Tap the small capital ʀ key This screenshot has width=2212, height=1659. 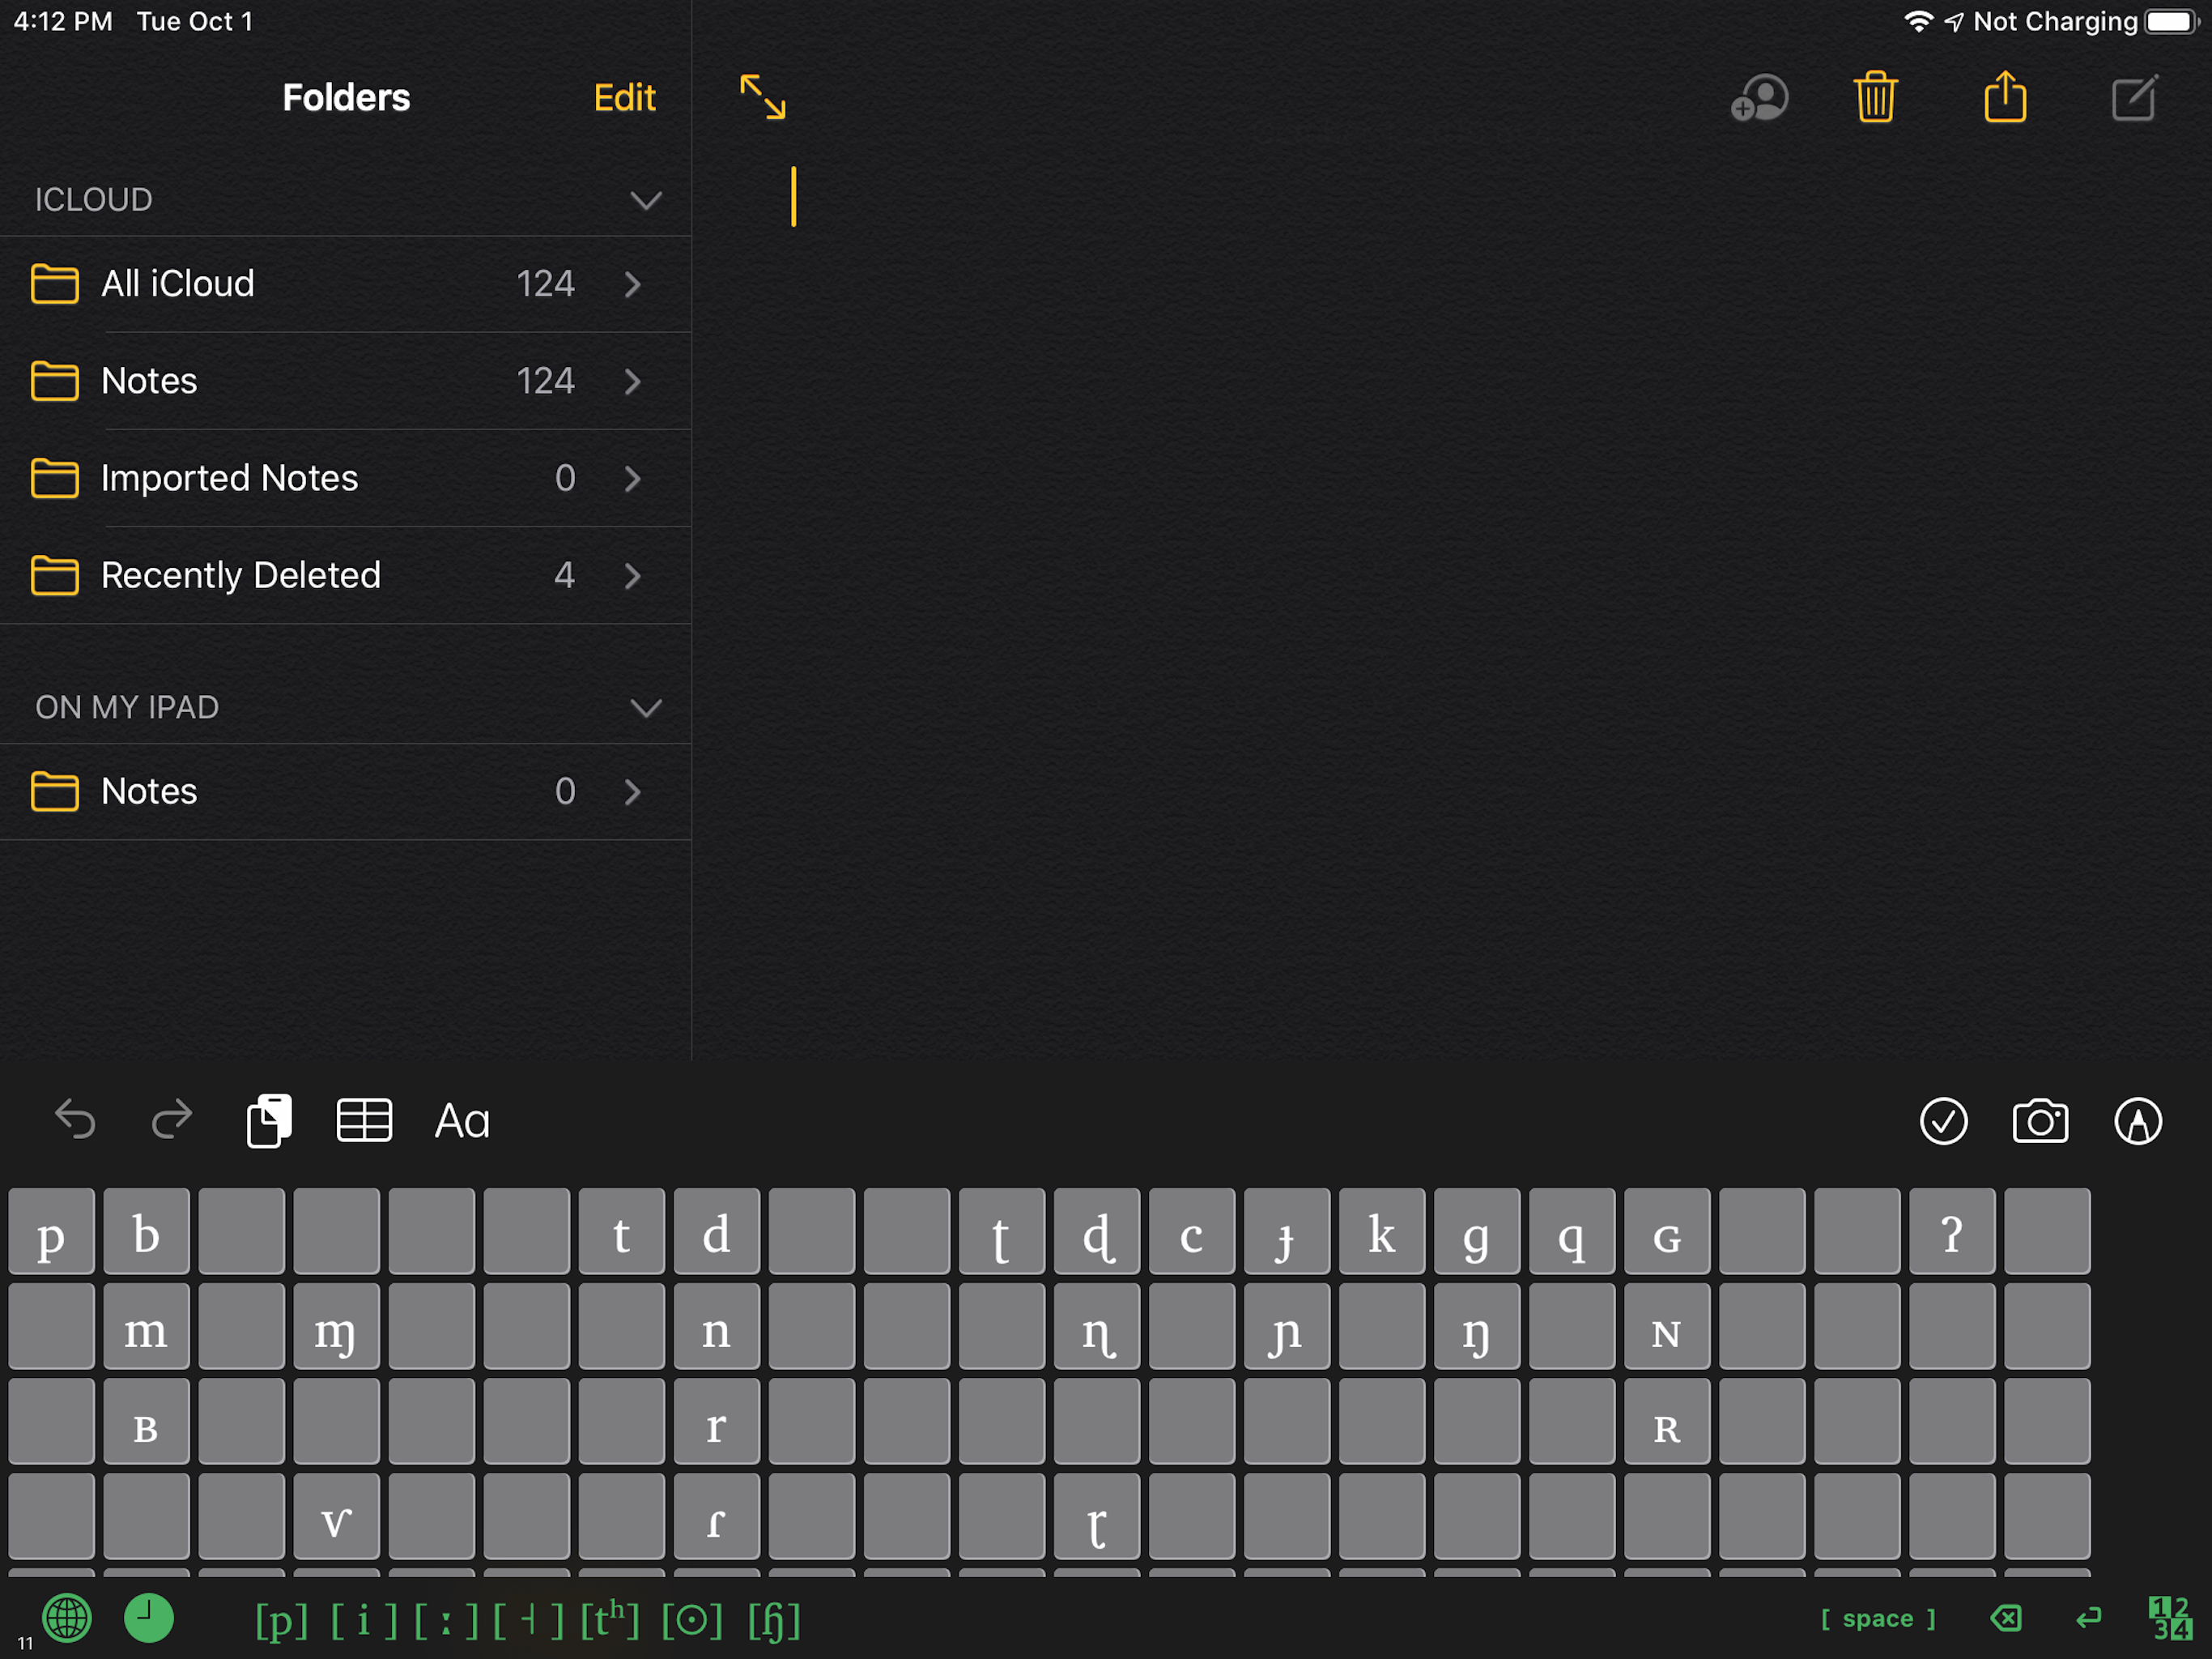click(x=1666, y=1422)
